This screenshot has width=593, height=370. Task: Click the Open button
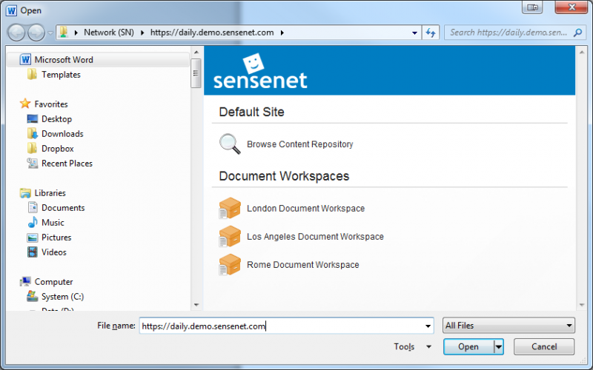pos(468,346)
